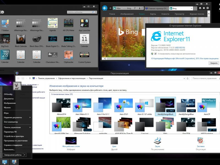Go up one level in Personalization window
Image resolution: width=220 pixels, height=165 pixels.
[30, 78]
